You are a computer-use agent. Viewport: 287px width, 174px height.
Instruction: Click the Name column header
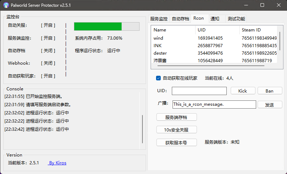tap(173, 30)
